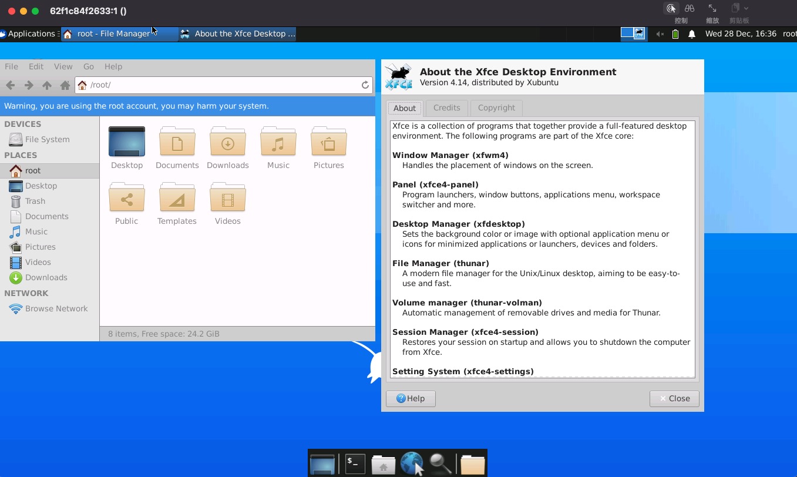The width and height of the screenshot is (797, 477).
Task: Open the File menu in File Manager
Action: (11, 66)
